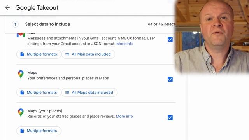Open All Maps data included options
Viewport: 249px width, 140px height.
[x=89, y=93]
